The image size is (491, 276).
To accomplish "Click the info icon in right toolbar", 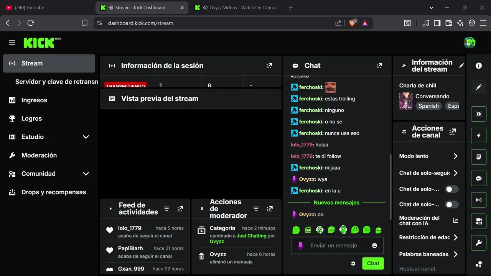I will click(479, 66).
